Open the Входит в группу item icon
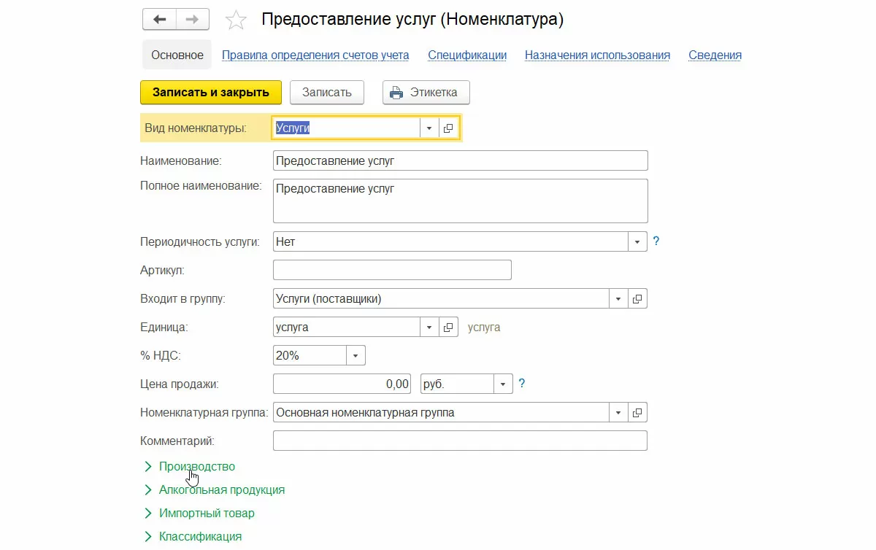 [x=637, y=298]
